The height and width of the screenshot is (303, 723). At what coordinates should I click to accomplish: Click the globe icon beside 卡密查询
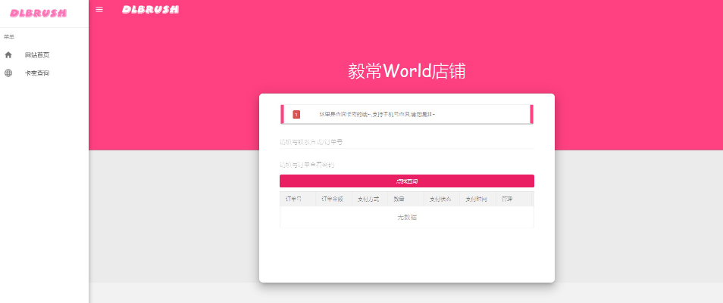click(x=8, y=73)
